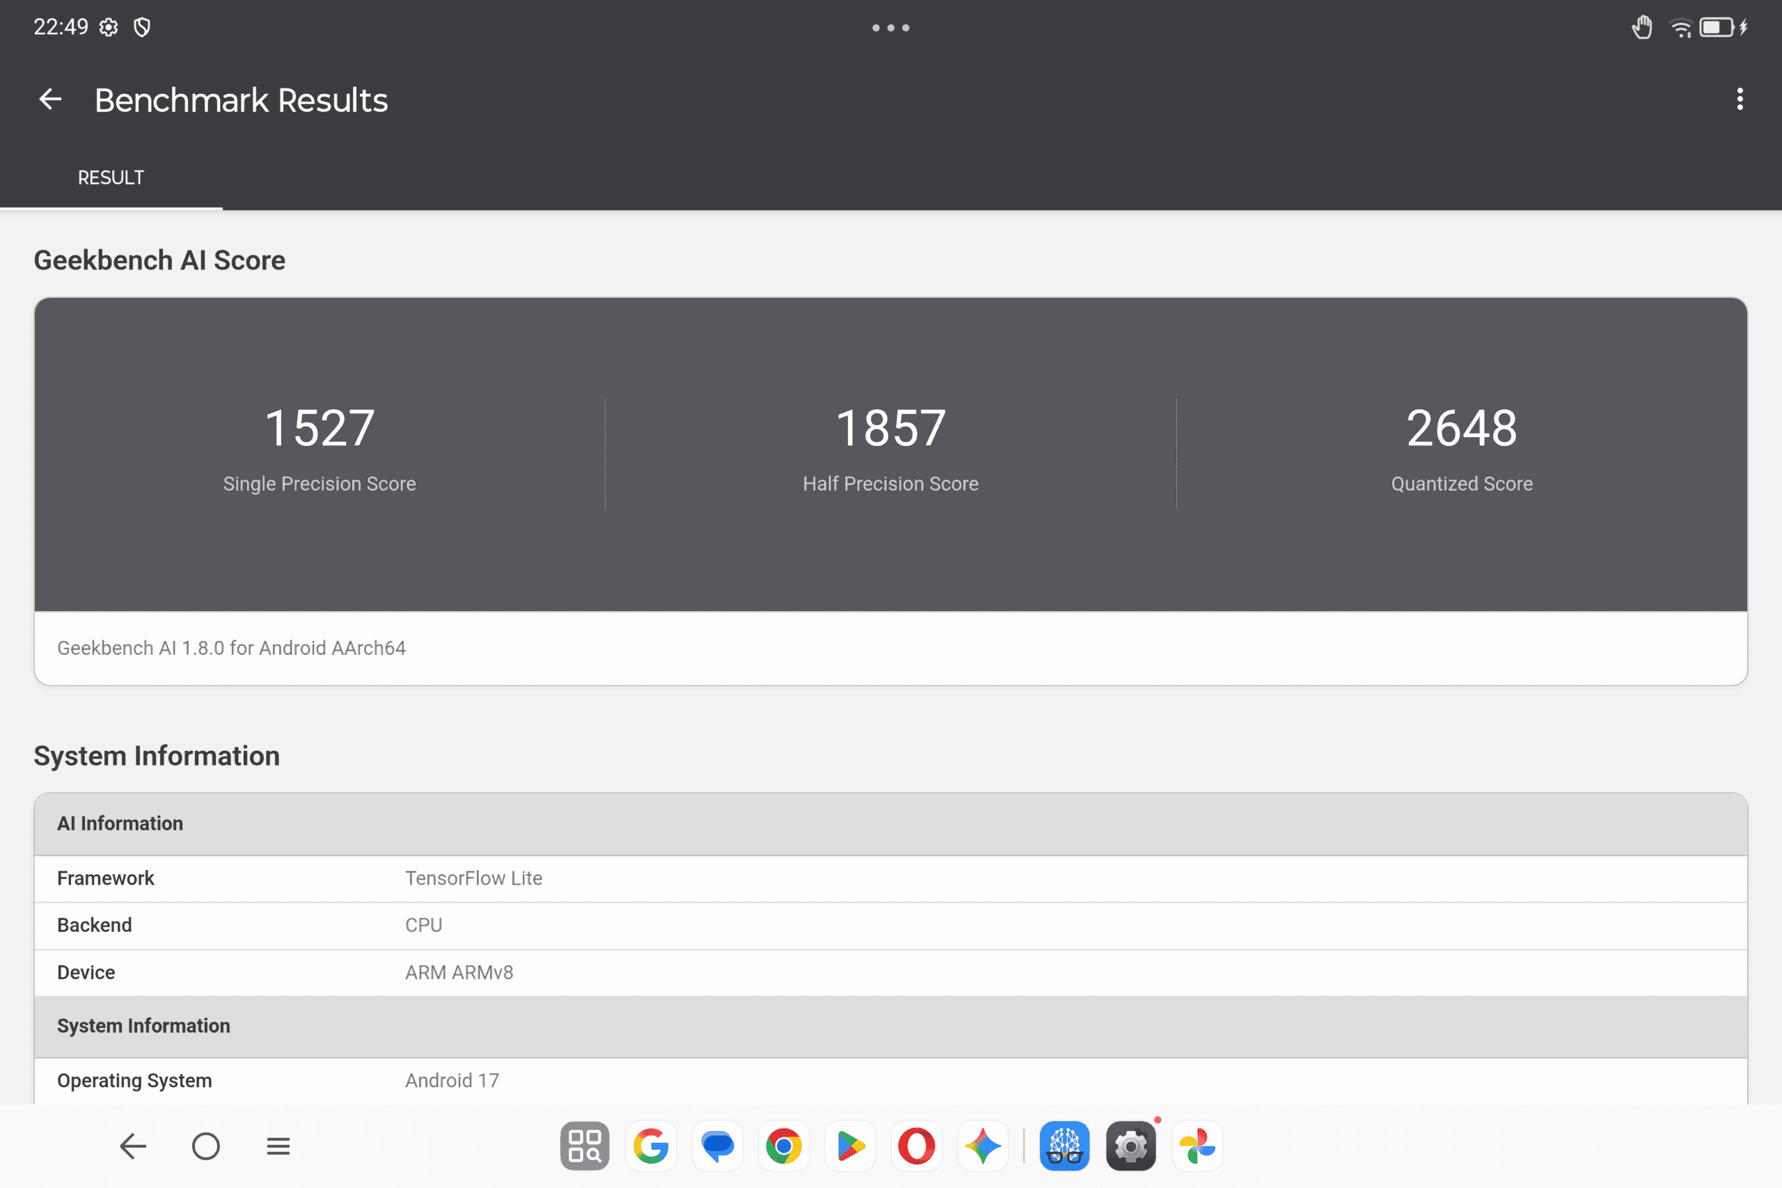Tap the home circle button

click(205, 1146)
